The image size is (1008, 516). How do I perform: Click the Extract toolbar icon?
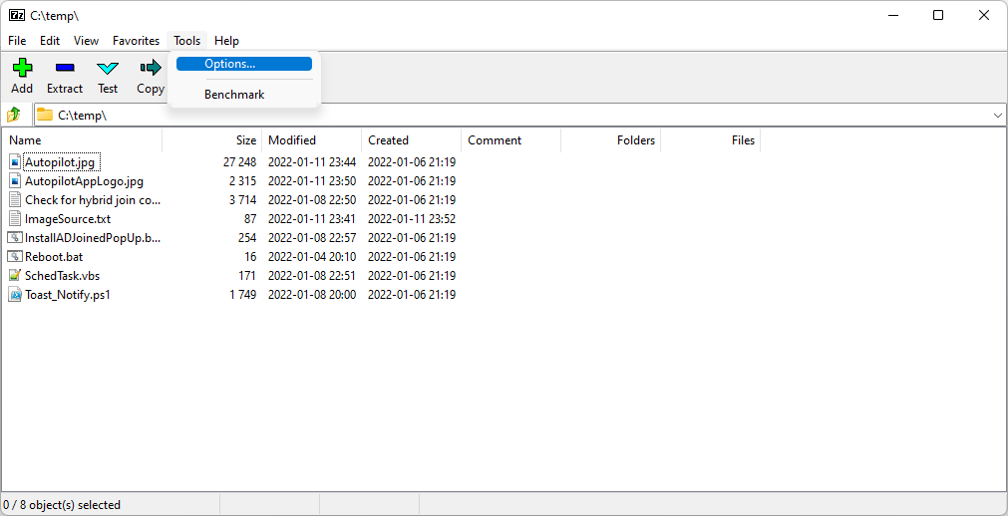65,68
